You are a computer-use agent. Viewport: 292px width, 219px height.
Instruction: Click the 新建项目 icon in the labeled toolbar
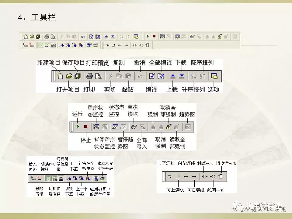(x=60, y=76)
